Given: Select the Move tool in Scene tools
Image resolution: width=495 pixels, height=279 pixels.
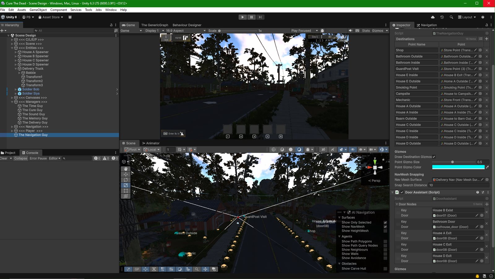Looking at the screenshot, I should (126, 174).
